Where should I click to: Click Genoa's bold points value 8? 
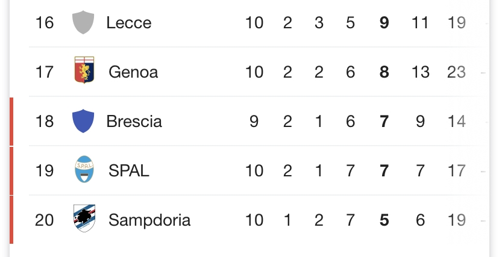point(384,72)
